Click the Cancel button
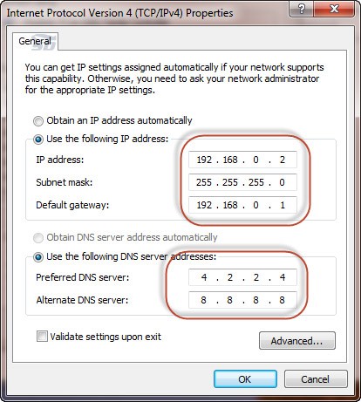 tap(316, 379)
